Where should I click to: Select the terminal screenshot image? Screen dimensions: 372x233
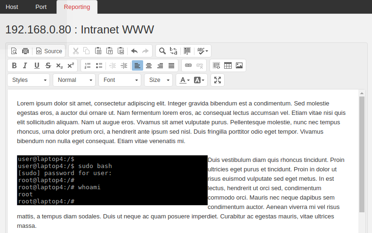pyautogui.click(x=112, y=180)
